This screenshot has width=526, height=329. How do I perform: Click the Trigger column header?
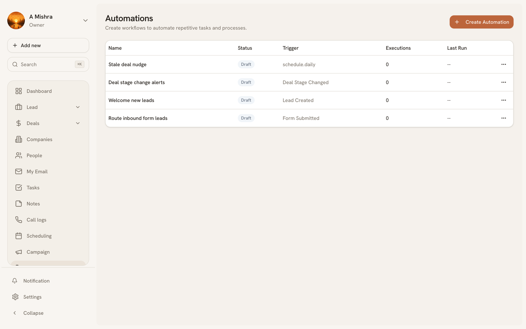tap(290, 48)
